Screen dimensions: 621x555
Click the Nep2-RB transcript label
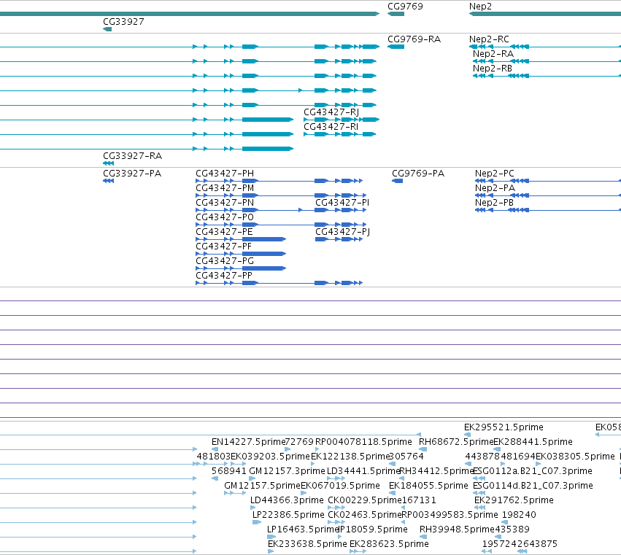click(x=493, y=69)
